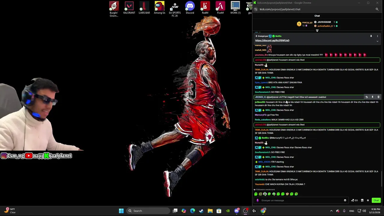Screen dimensions: 384x216
Task: Send message with green Chat button
Action: (x=376, y=200)
